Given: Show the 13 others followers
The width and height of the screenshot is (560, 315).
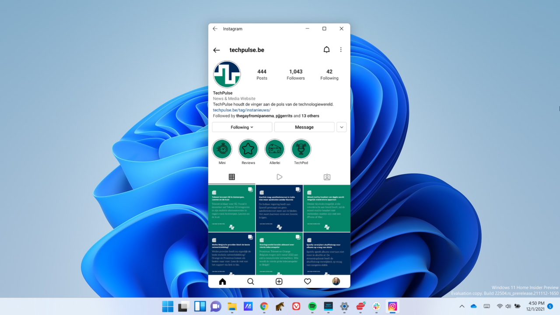Looking at the screenshot, I should coord(310,116).
